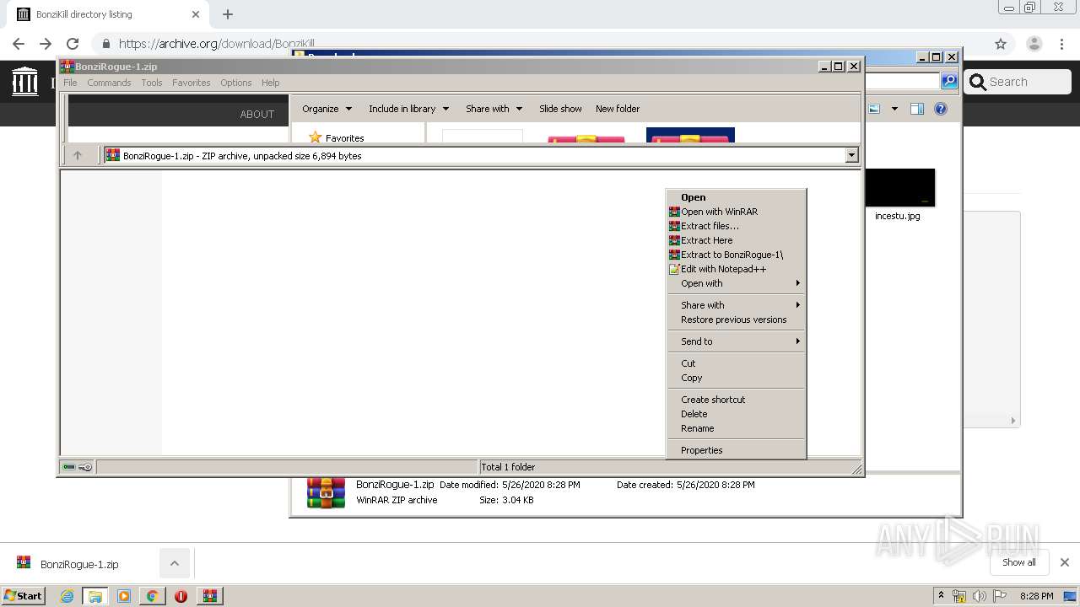Screen dimensions: 1080x607
Task: Click Chrome forward arrow button
Action: point(46,44)
